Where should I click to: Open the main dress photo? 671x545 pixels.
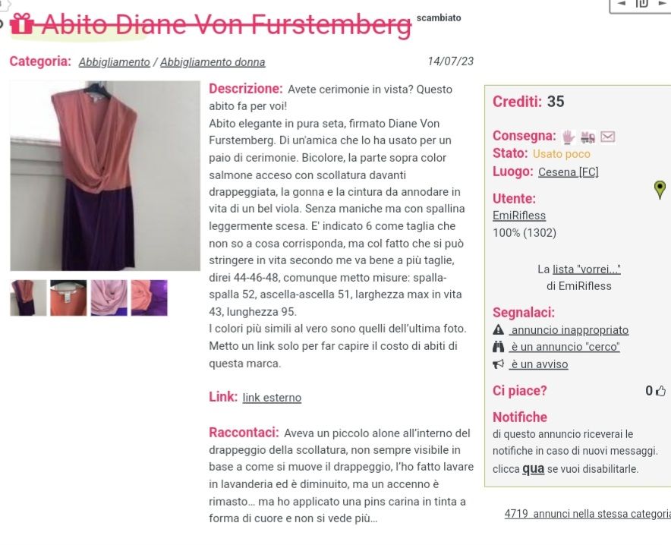(x=106, y=176)
